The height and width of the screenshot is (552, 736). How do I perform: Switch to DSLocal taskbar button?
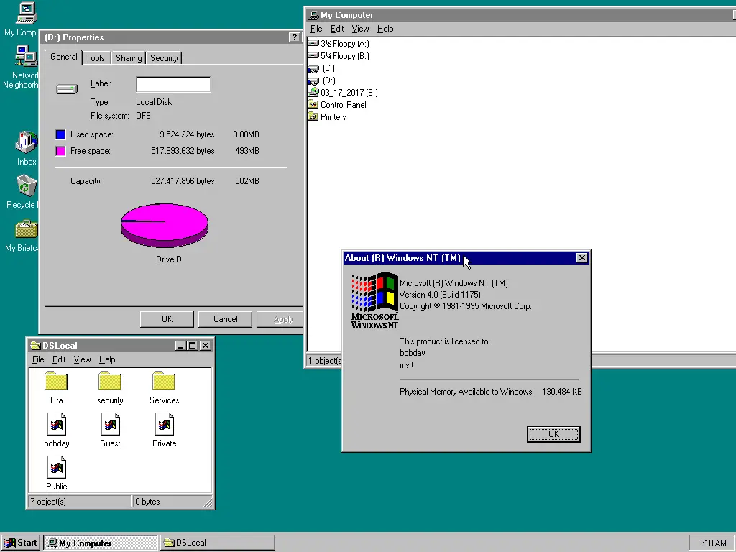pos(217,543)
